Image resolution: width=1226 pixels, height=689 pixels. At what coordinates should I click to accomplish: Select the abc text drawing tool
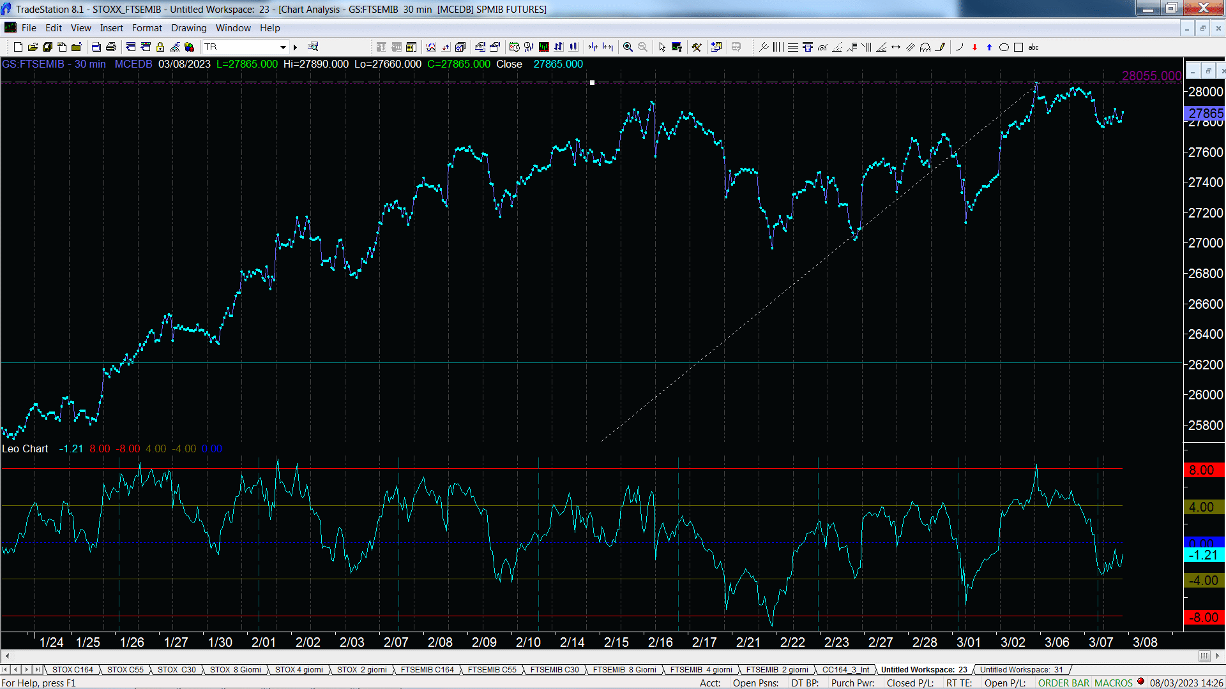pos(1034,47)
